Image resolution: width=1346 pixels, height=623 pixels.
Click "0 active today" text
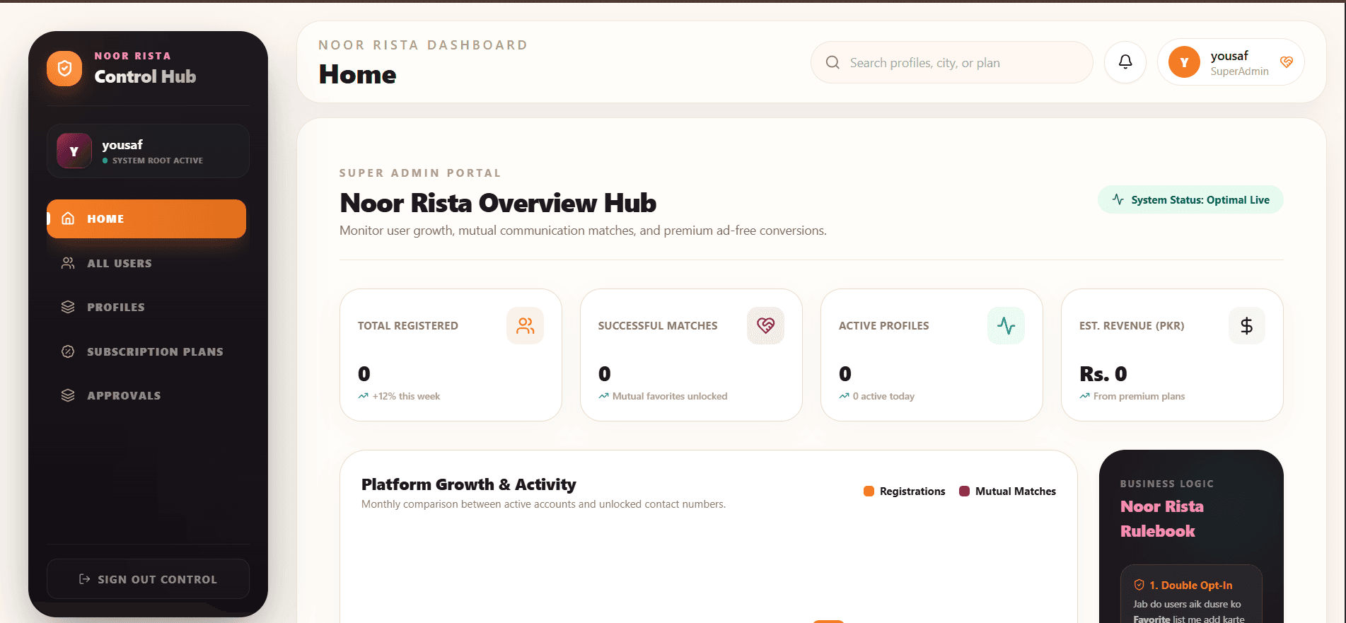883,396
